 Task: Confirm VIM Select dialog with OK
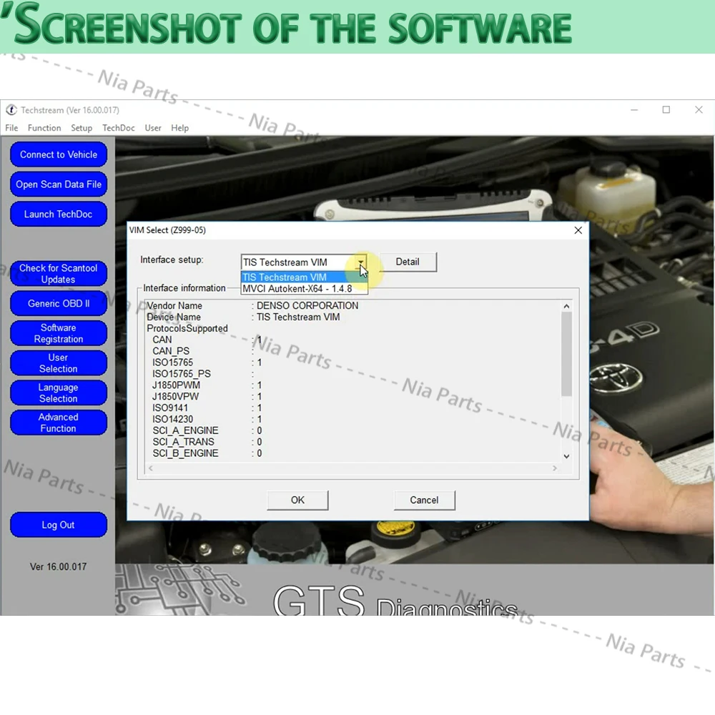pos(297,500)
